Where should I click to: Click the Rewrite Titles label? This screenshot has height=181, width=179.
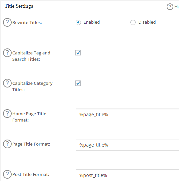[27, 22]
